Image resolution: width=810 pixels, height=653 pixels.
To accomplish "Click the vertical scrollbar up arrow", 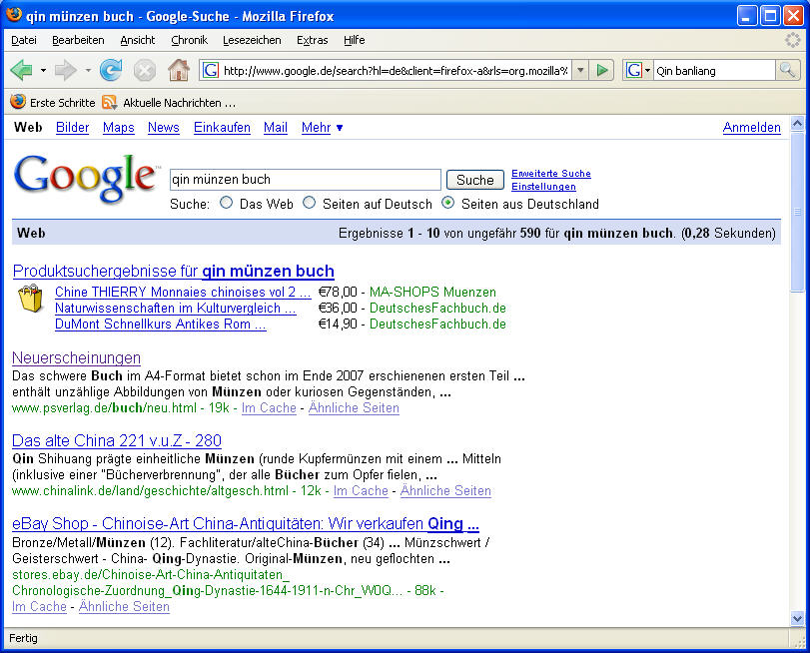I will (798, 124).
